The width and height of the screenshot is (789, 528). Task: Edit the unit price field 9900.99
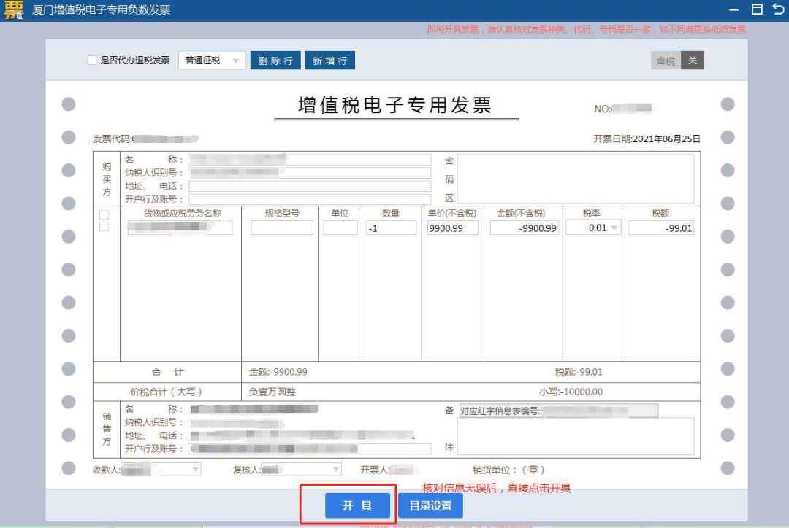[452, 228]
